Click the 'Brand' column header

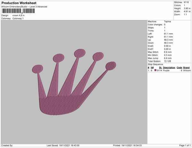(x=186, y=68)
